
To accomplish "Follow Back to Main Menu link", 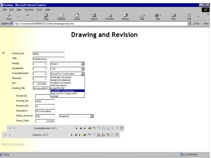I will pyautogui.click(x=13, y=144).
